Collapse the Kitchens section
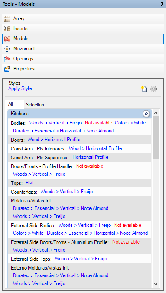 [146, 114]
